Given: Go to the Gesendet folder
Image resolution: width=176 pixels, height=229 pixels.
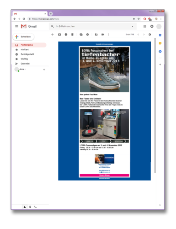Looking at the screenshot, I should pyautogui.click(x=25, y=64).
